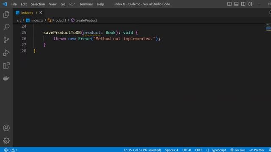Open the Terminal menu
The image size is (271, 152).
86,4
